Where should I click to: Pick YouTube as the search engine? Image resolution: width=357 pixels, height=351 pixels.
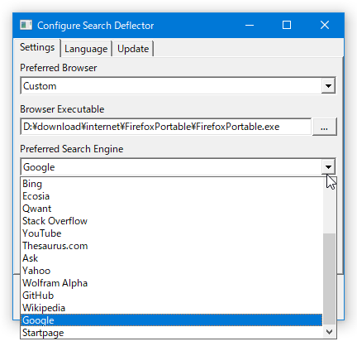[171, 233]
